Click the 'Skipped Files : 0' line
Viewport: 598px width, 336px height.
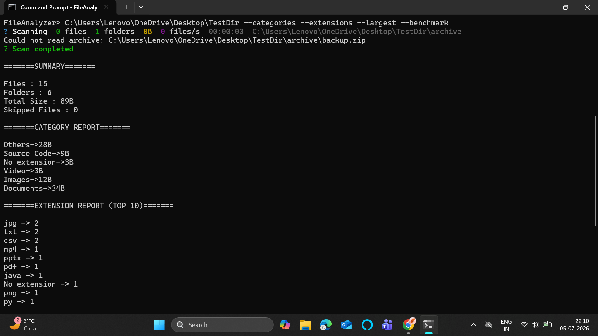pos(41,110)
